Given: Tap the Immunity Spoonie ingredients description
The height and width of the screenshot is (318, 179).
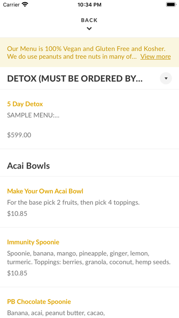Looking at the screenshot, I should point(89,258).
